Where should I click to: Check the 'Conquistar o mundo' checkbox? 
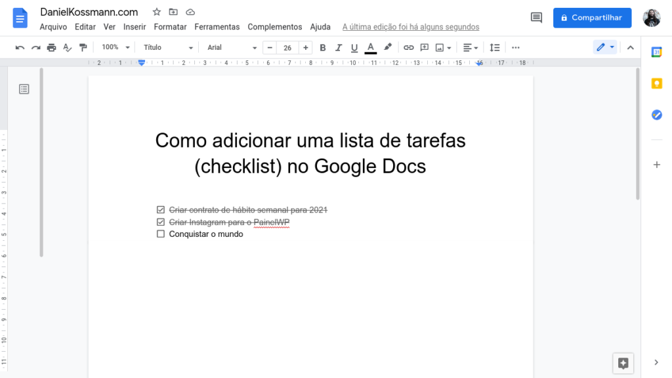point(161,234)
